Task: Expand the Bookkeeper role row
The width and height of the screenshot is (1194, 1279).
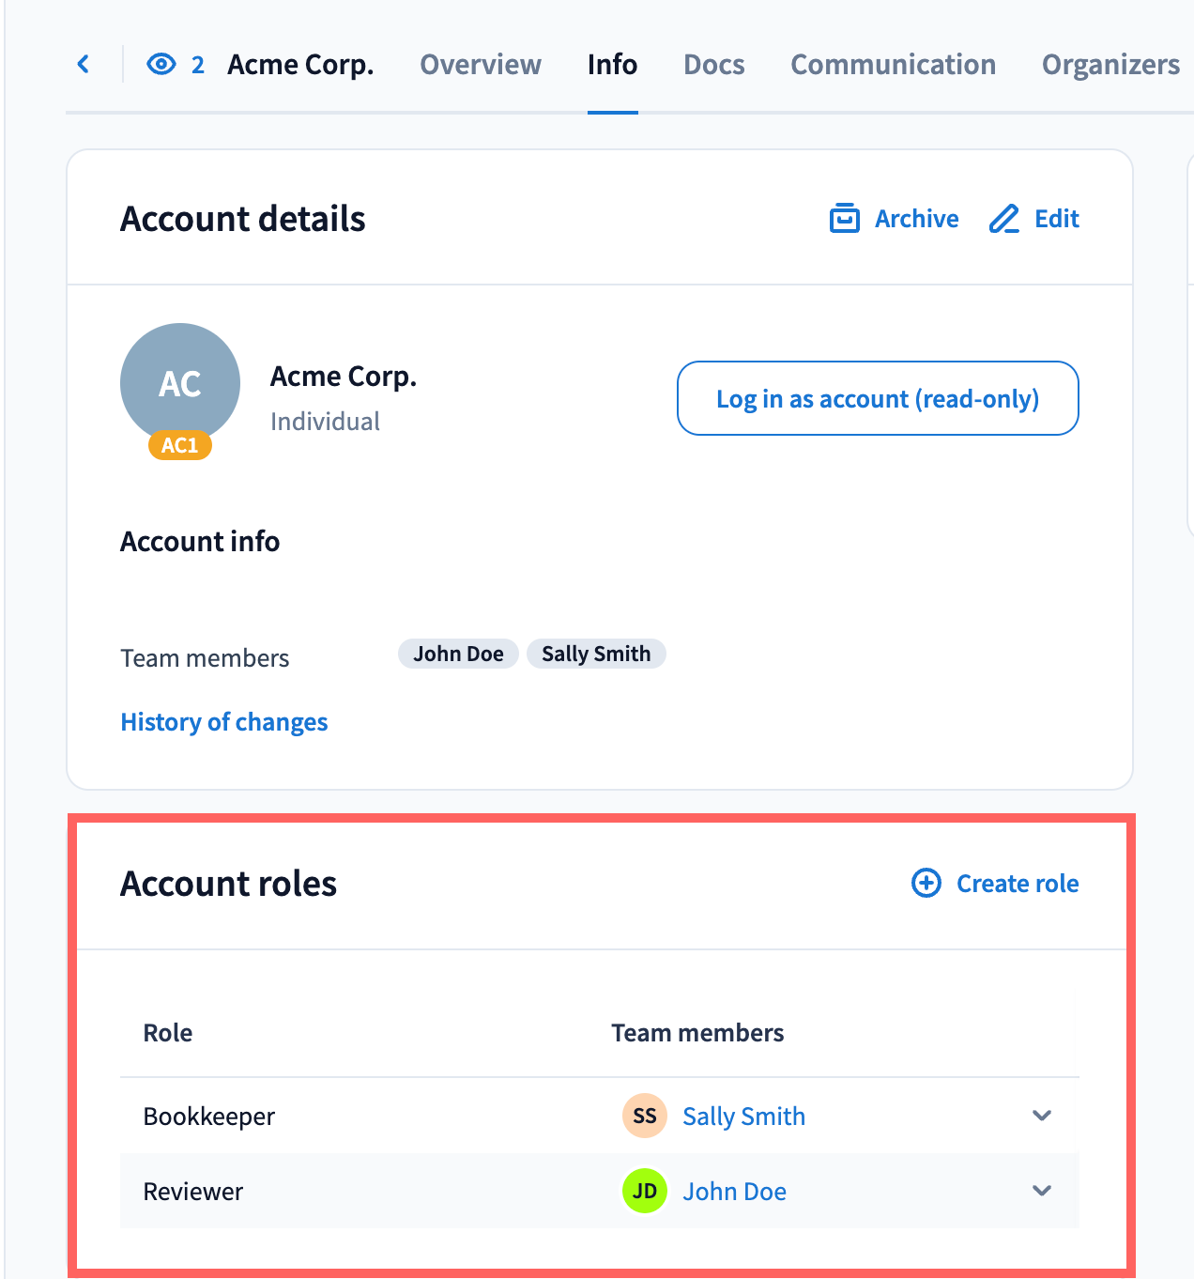Action: click(x=1041, y=1116)
